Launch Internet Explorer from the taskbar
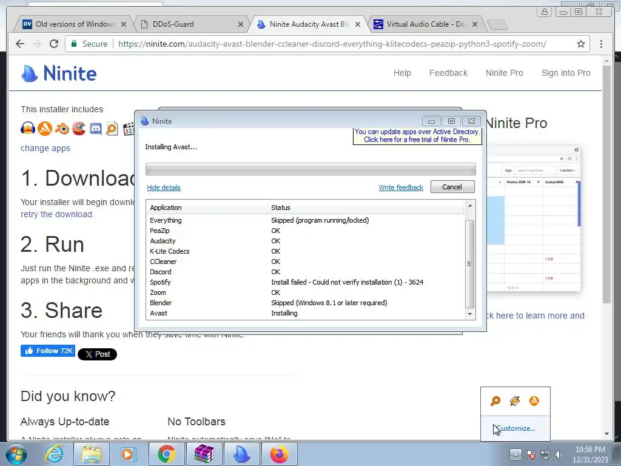Screen dimensions: 621x466 point(54,454)
